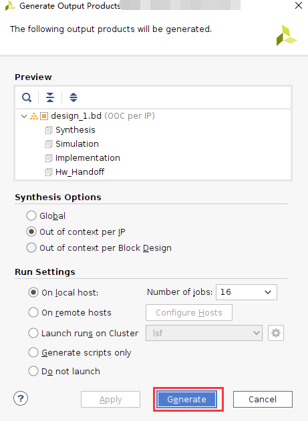Screen dimensions: 308x421
Task: Click the search icon in Preview toolbar
Action: tap(27, 97)
